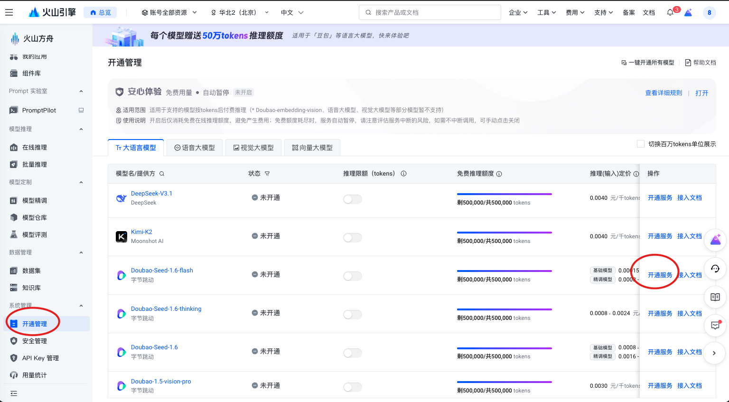
Task: Open the 费用 dropdown menu
Action: pos(575,12)
